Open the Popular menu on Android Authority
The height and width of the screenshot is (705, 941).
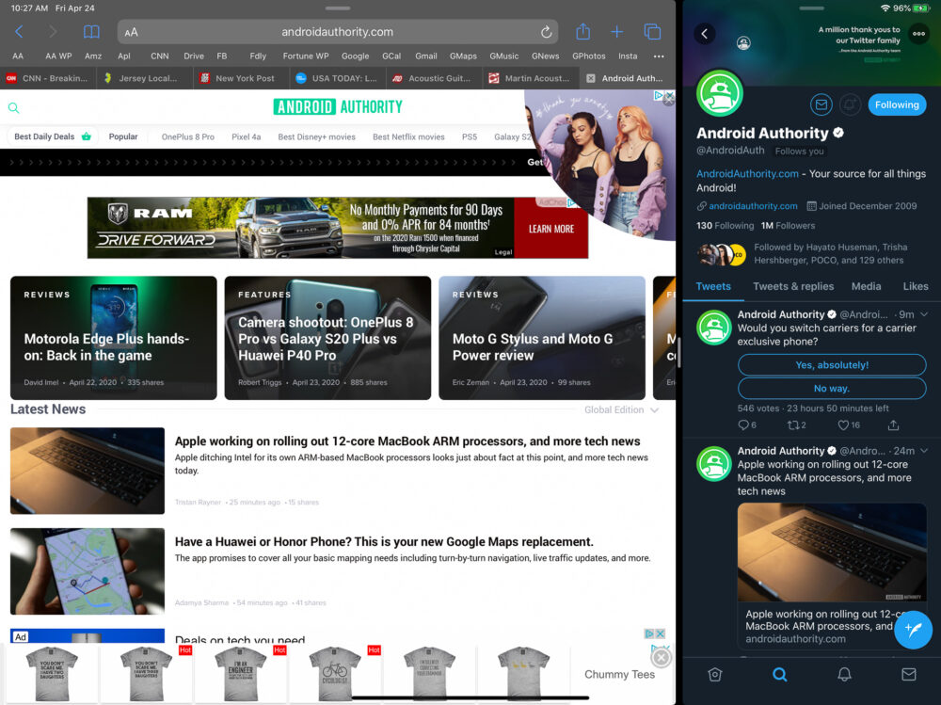(122, 136)
